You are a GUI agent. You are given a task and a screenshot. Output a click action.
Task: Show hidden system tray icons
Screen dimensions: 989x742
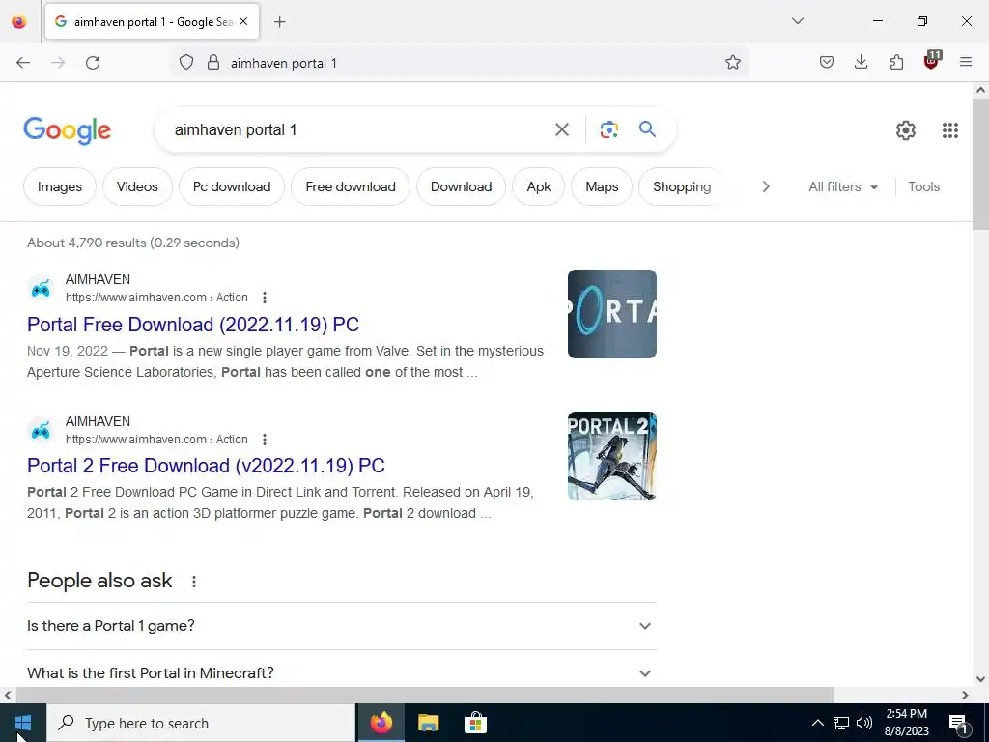(817, 723)
